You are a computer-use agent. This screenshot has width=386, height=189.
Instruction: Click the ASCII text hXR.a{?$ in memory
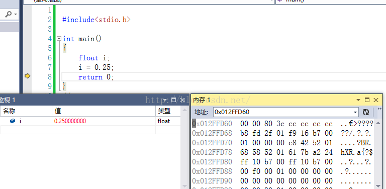coord(357,152)
